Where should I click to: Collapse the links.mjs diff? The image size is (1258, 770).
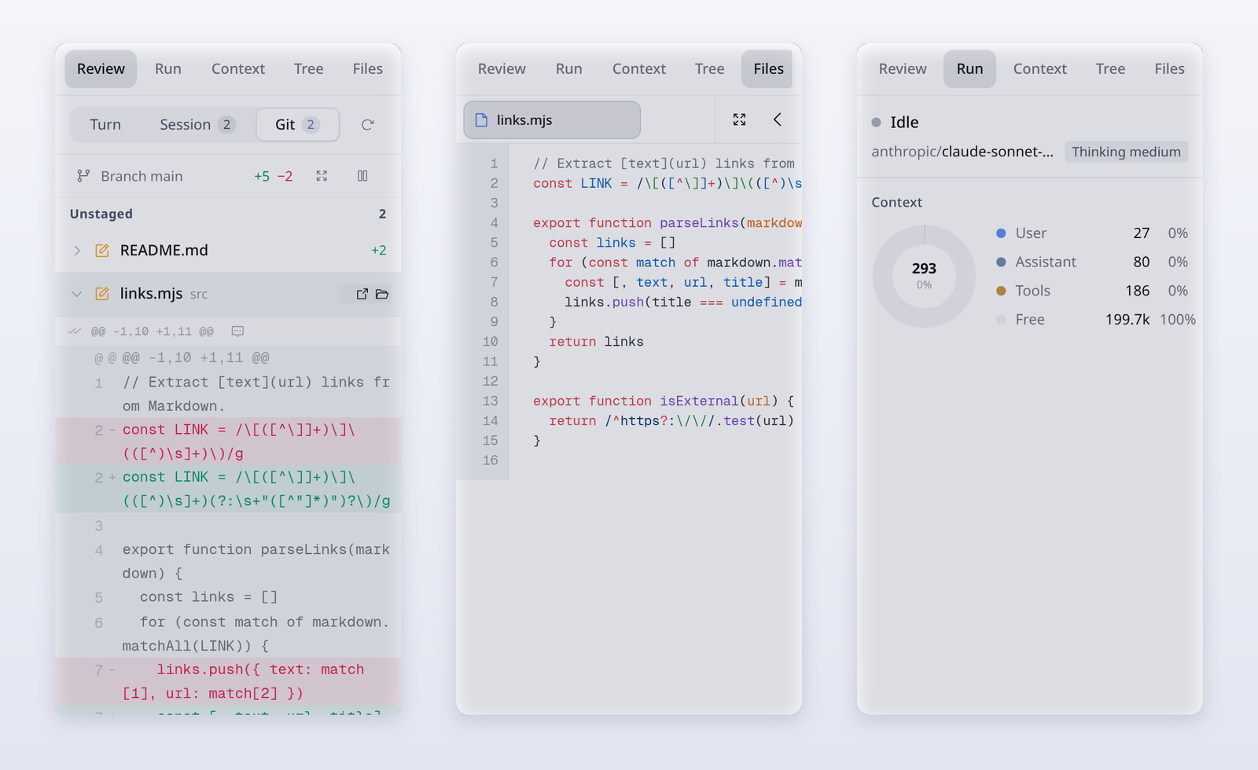(x=77, y=294)
